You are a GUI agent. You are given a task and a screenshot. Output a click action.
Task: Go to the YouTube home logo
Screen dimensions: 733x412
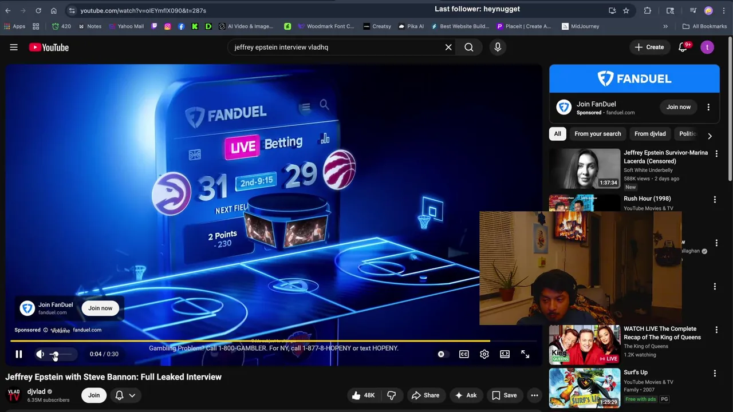click(x=49, y=47)
